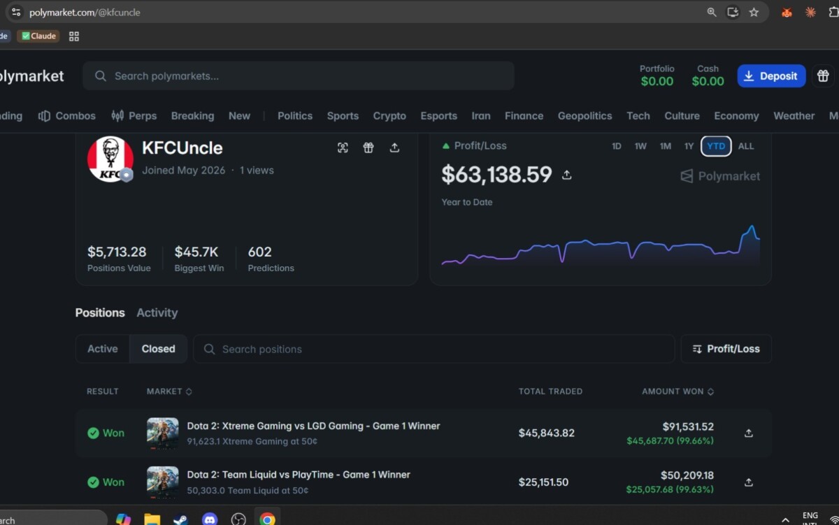Screen dimensions: 839x525
Task: Open the Esports category
Action: pos(438,116)
